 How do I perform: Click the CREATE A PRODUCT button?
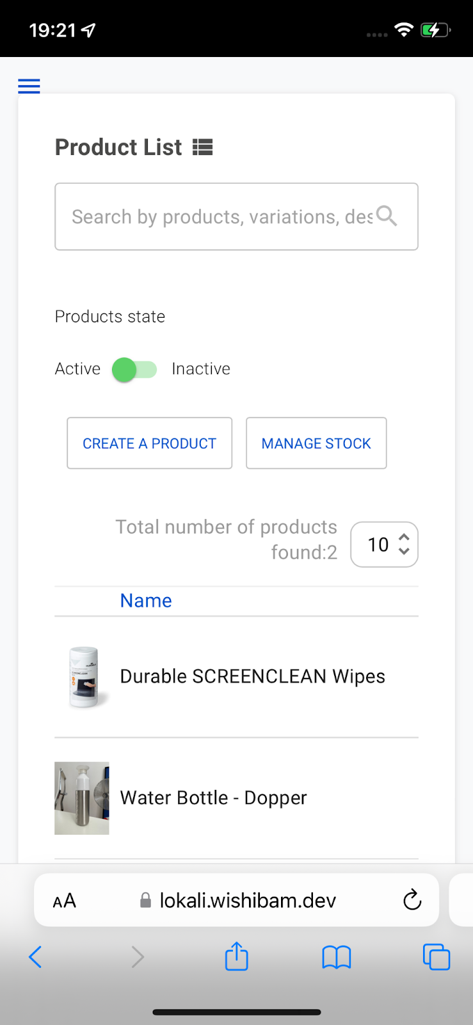coord(150,443)
